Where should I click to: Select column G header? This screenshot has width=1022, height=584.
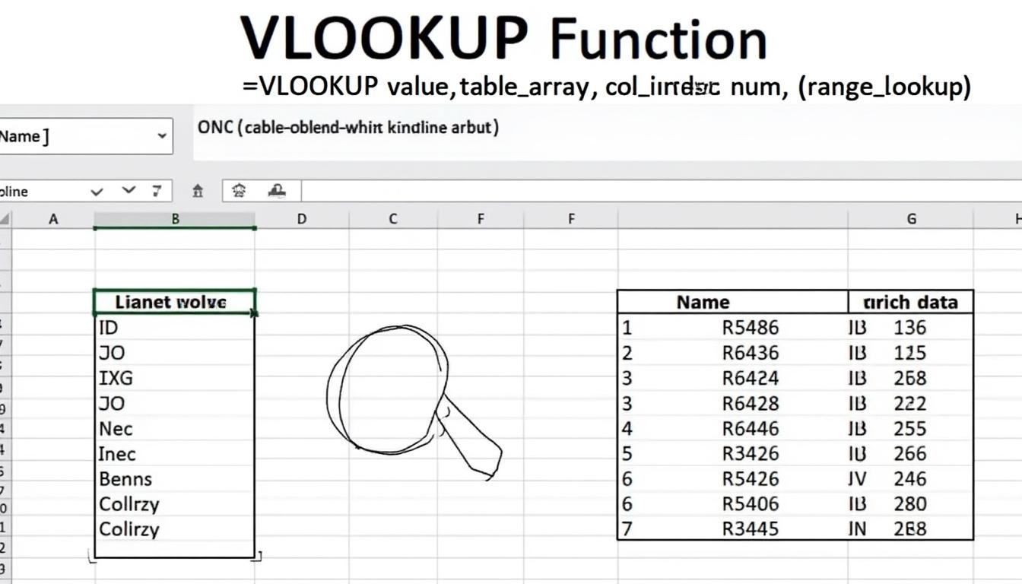(911, 219)
